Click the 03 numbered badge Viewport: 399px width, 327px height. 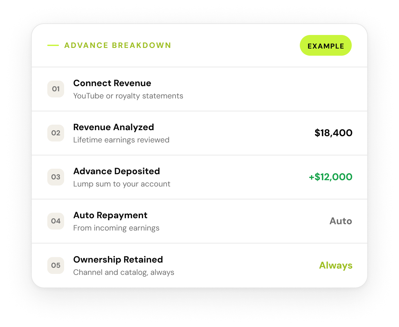coord(55,177)
